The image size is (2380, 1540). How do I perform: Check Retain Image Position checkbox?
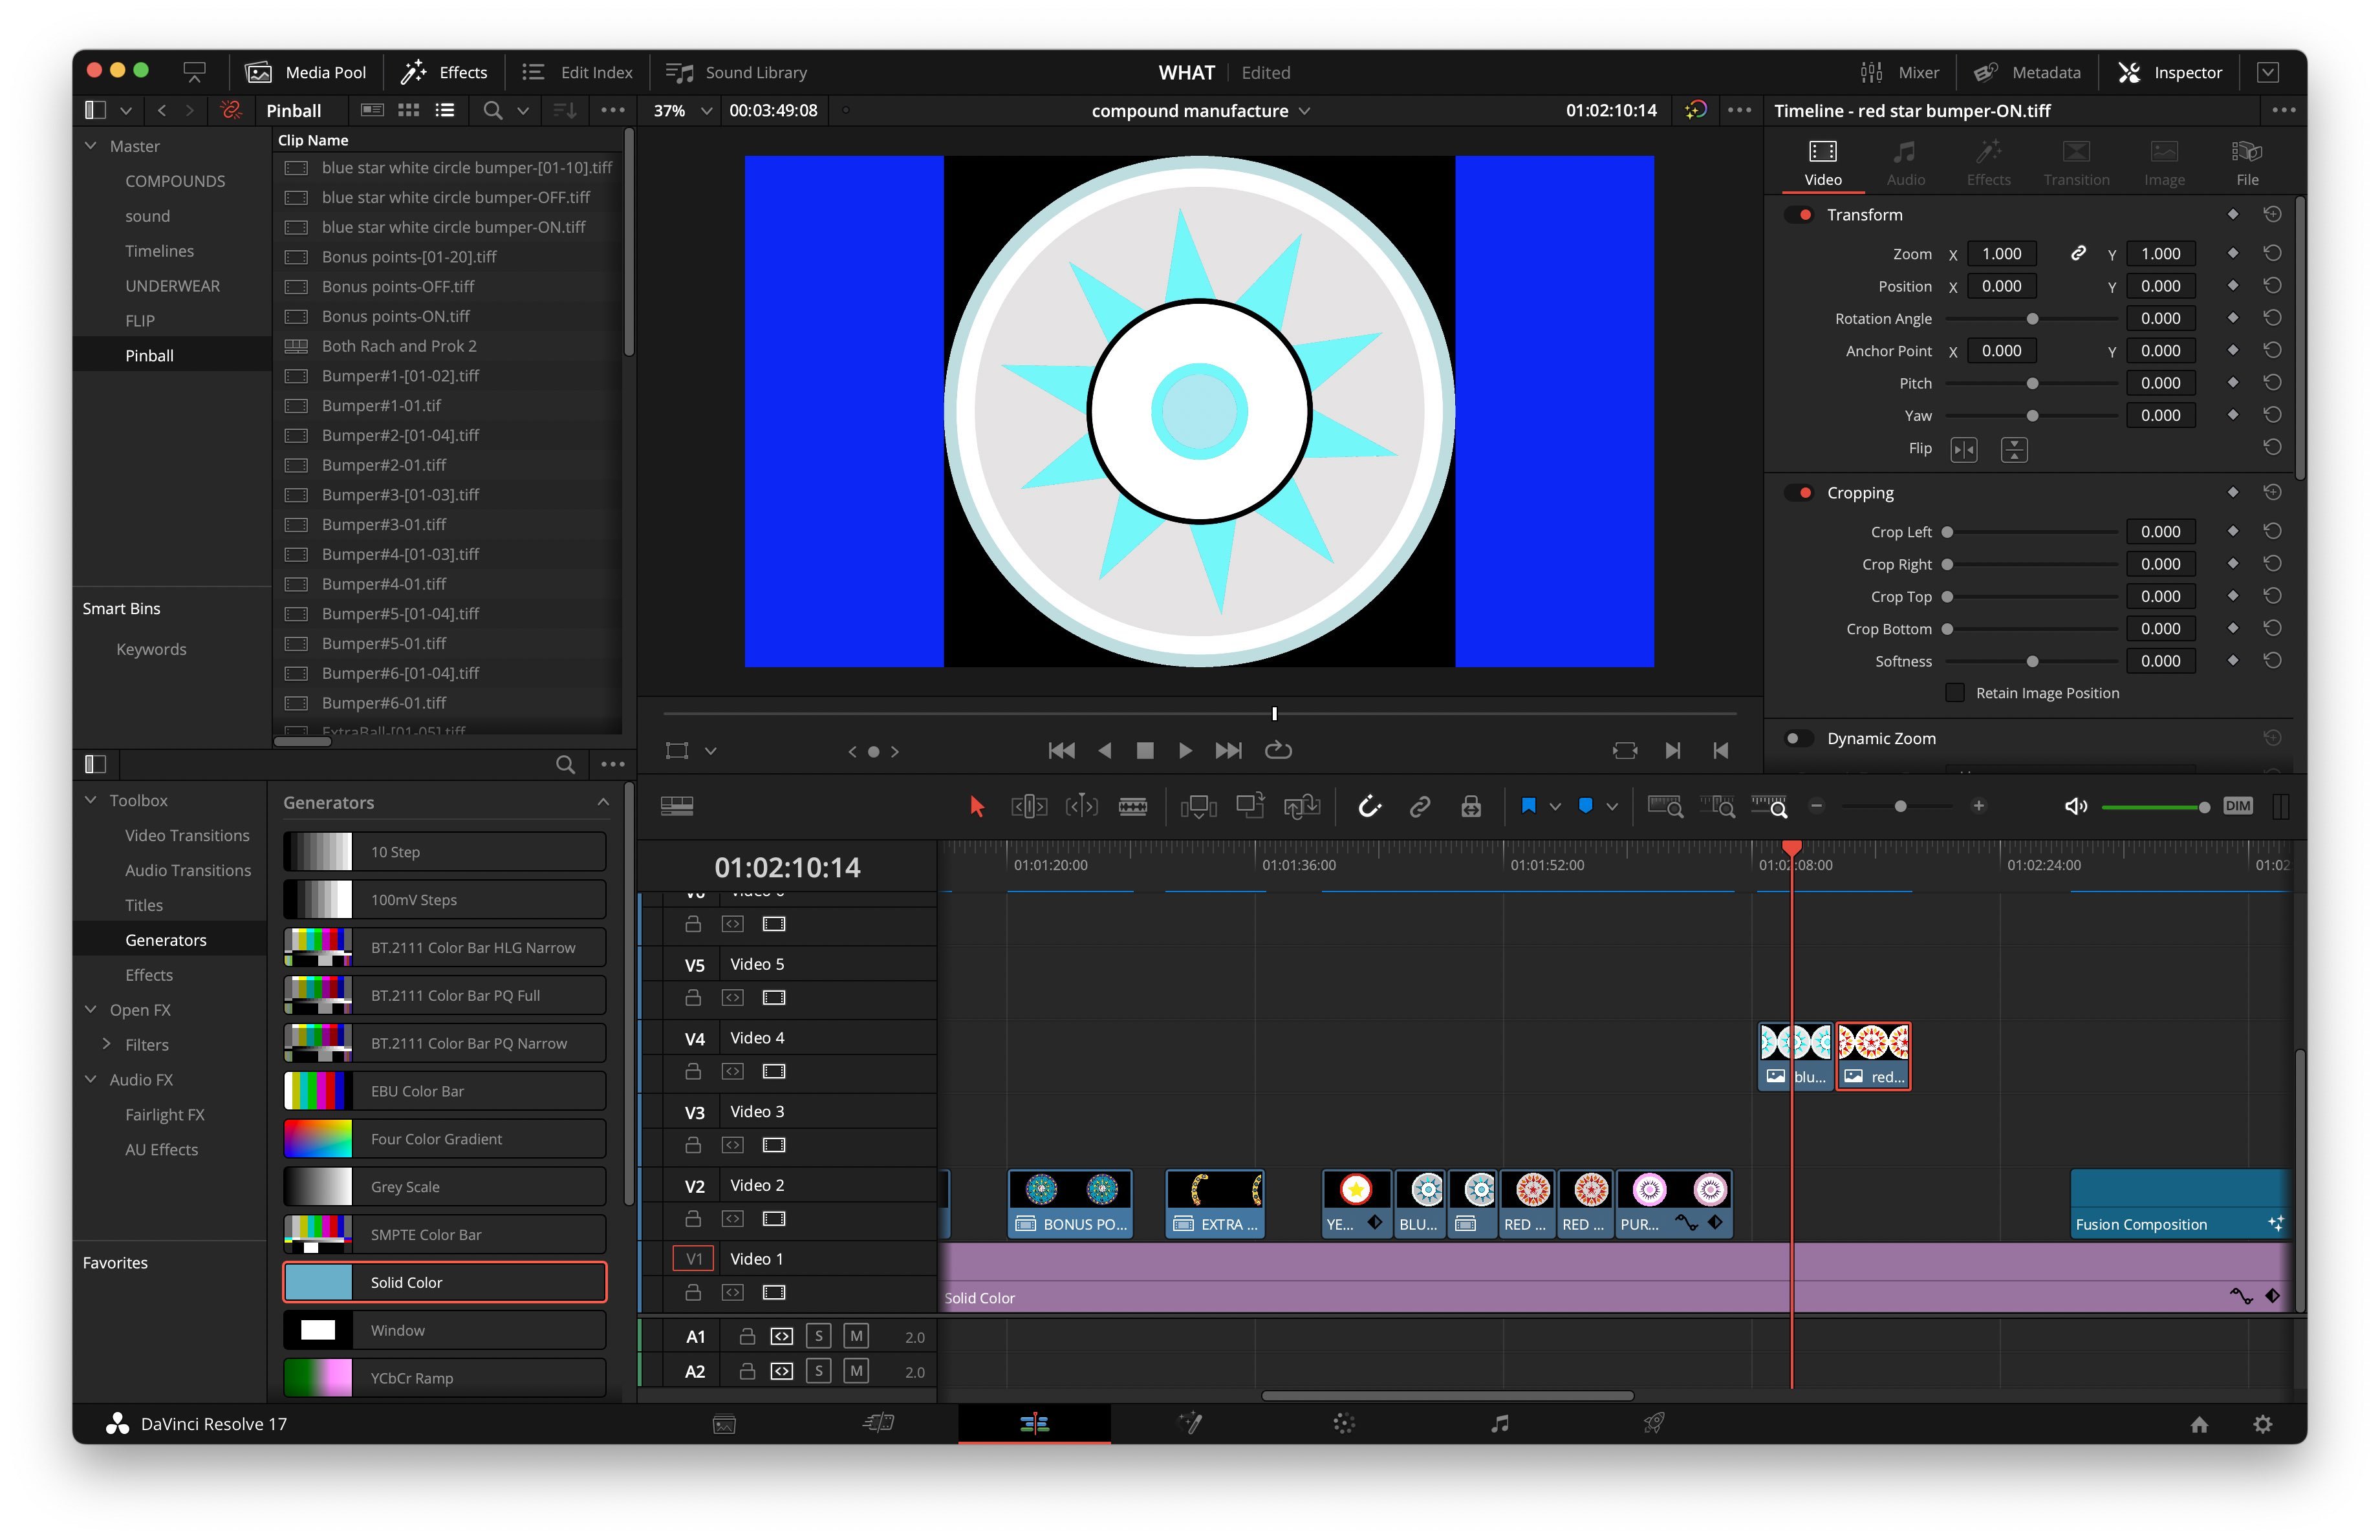pos(1955,692)
